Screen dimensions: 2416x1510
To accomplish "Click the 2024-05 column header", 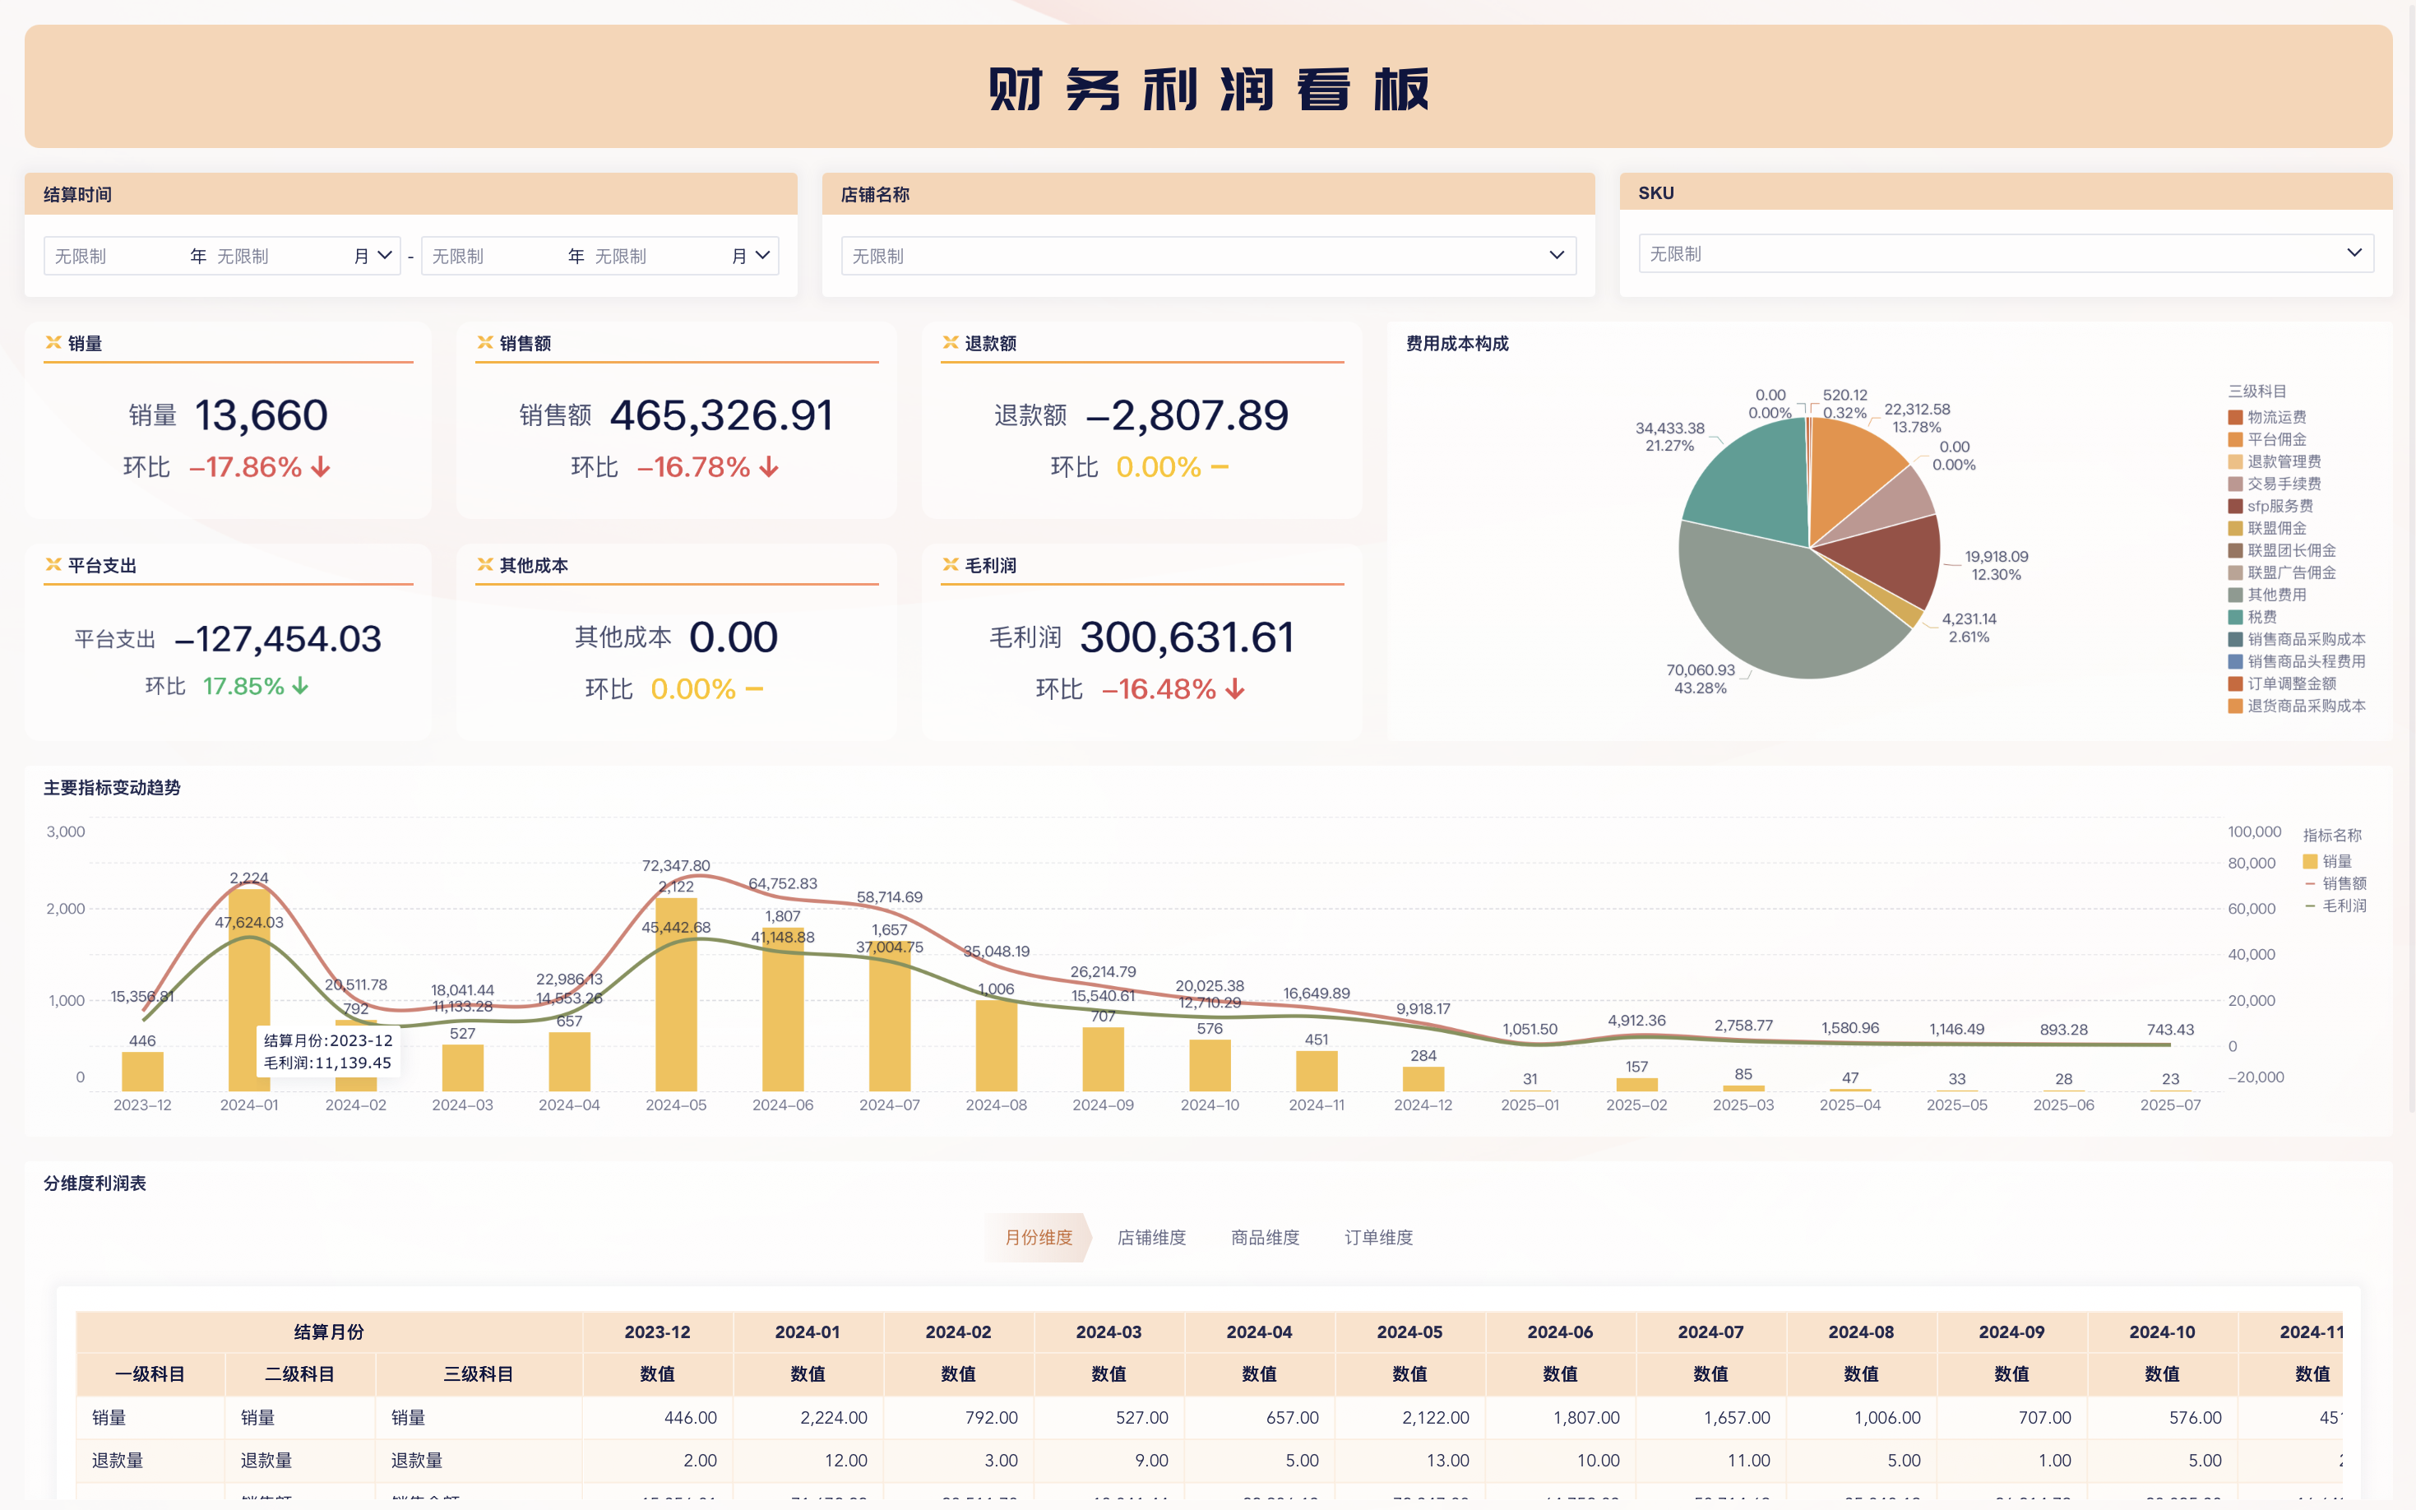I will pos(1409,1332).
